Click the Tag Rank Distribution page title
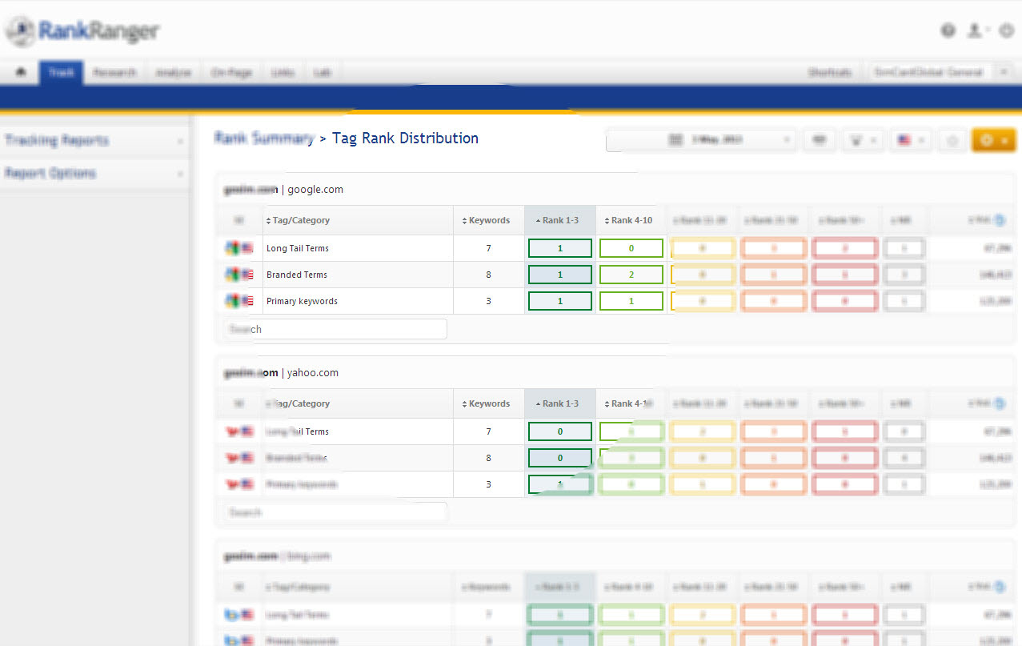The image size is (1022, 646). (x=405, y=138)
